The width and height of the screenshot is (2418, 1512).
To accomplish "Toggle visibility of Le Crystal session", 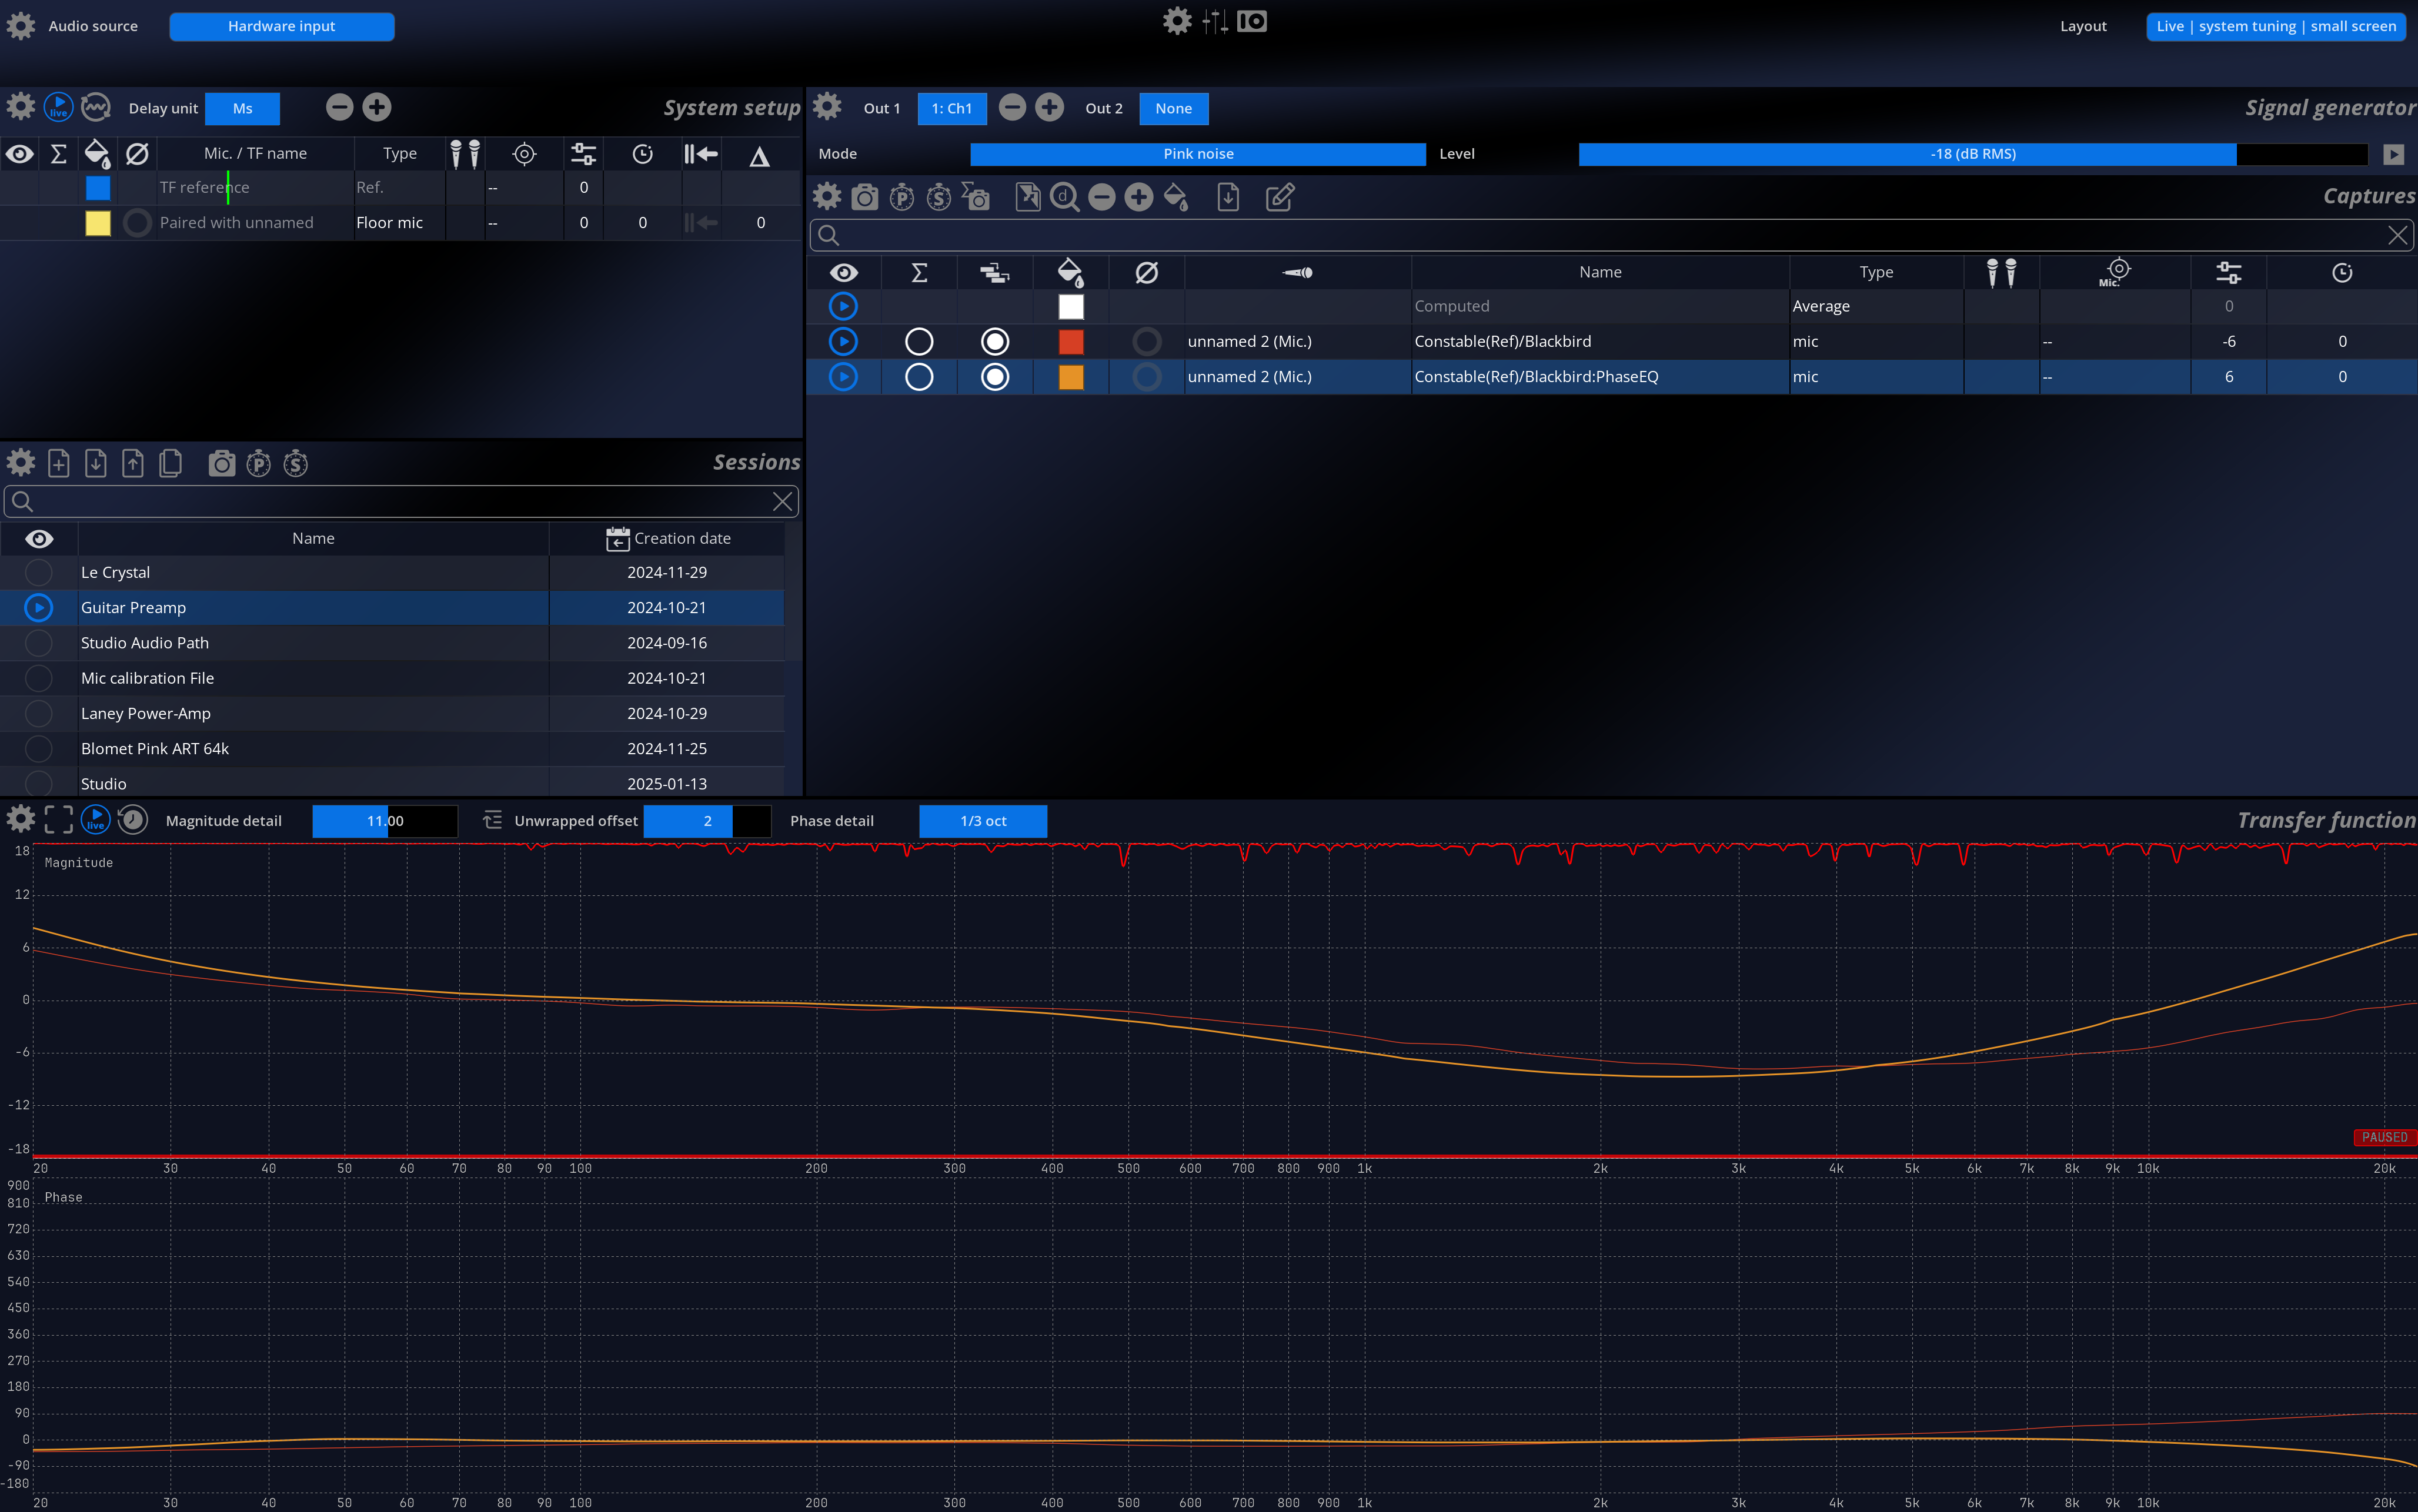I will point(39,572).
